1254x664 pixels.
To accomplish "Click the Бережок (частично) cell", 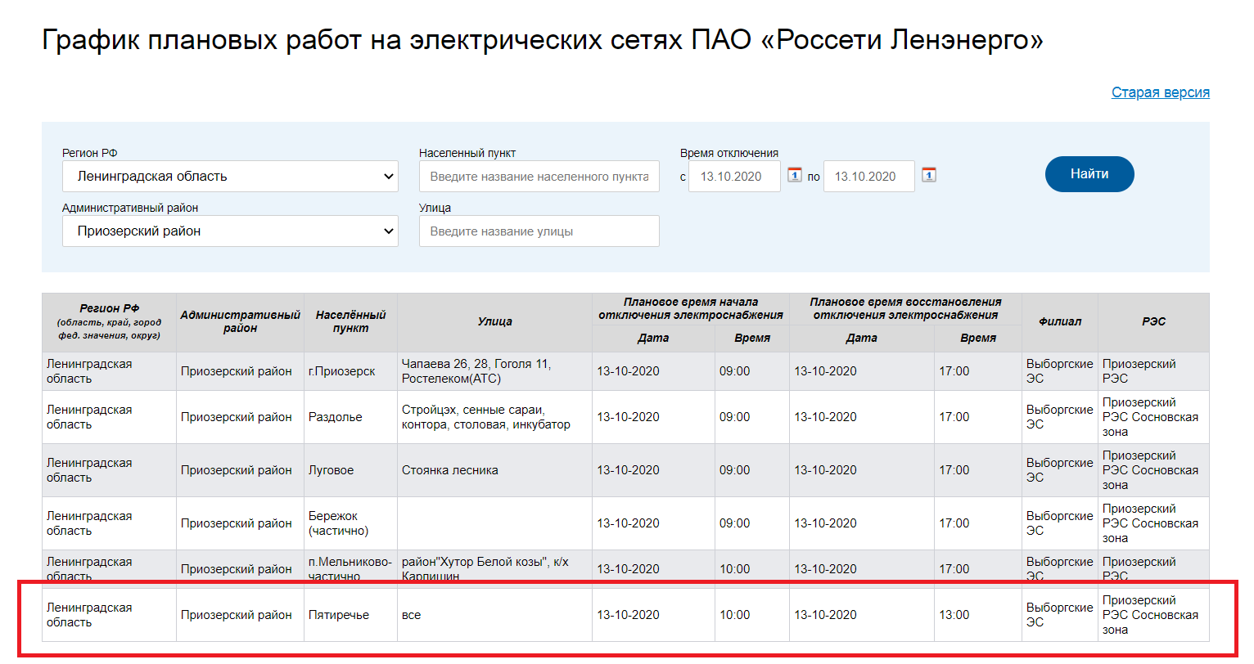I will 350,523.
